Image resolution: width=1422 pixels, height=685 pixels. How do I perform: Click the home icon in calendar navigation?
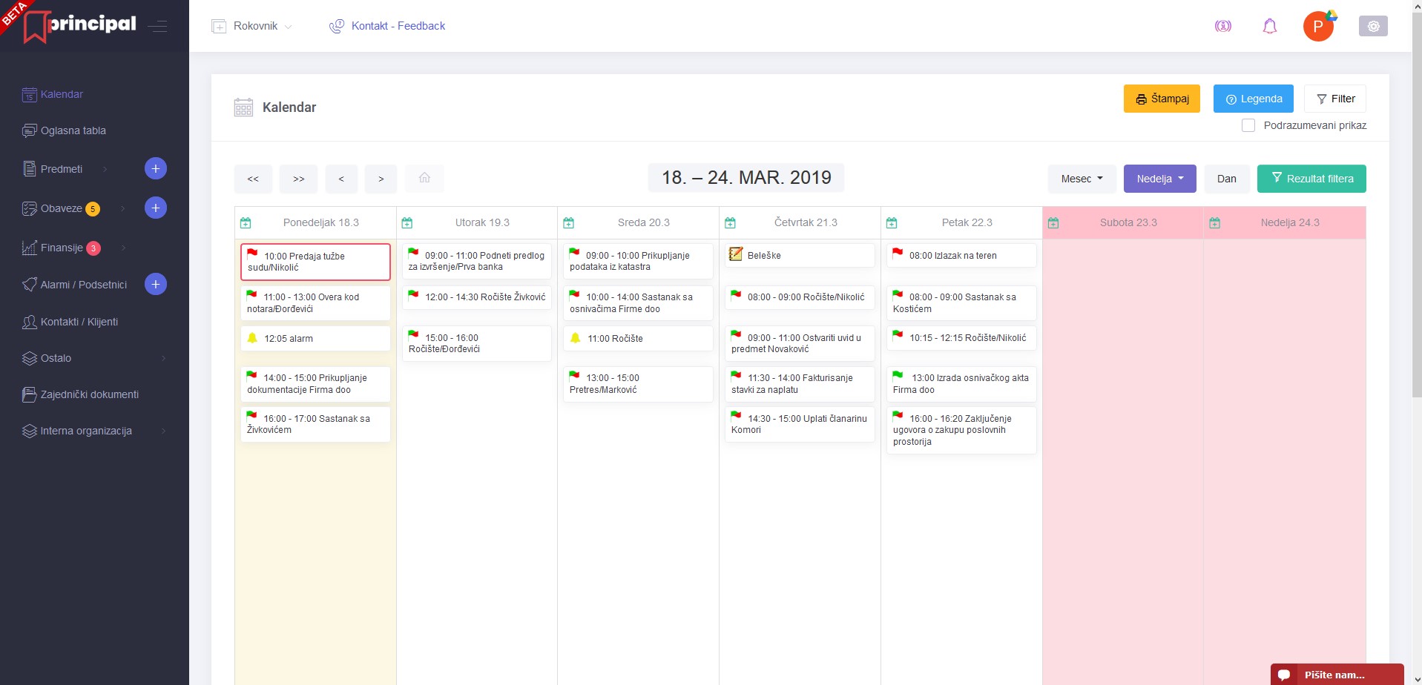coord(424,178)
